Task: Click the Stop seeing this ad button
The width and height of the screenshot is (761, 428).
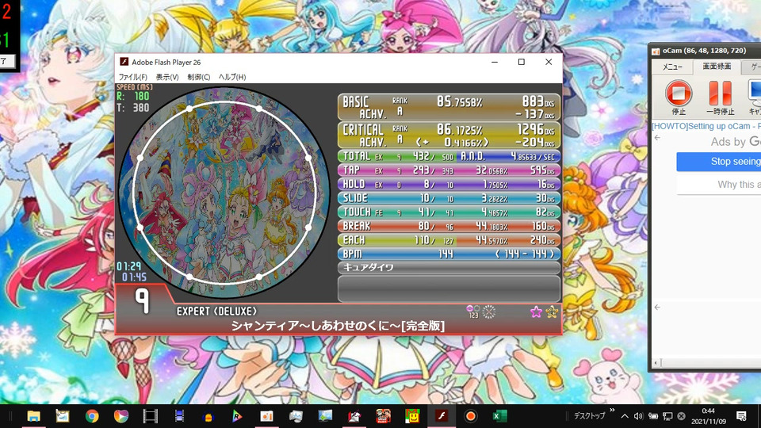Action: pos(719,162)
